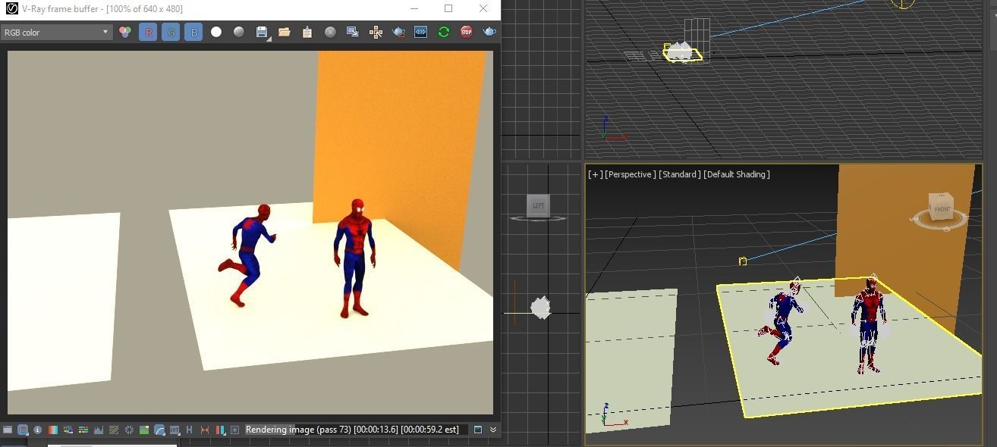Viewport: 997px width, 447px height.
Task: Clear the frame buffer image
Action: (330, 32)
